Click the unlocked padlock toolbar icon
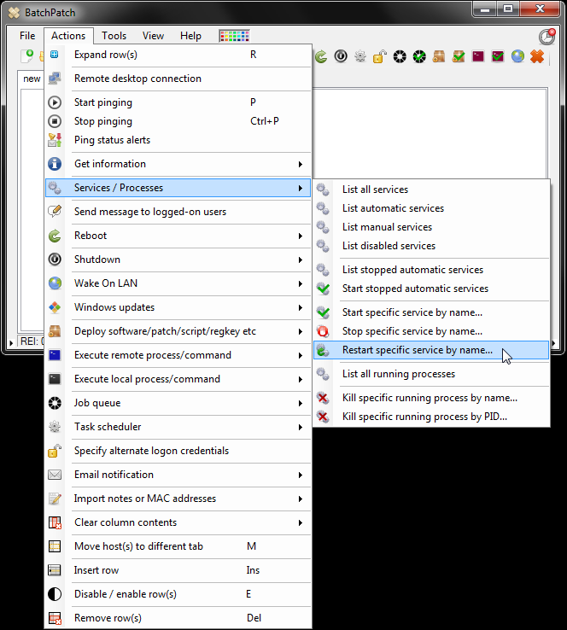The height and width of the screenshot is (630, 567). tap(380, 56)
